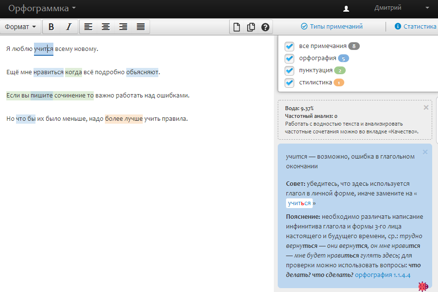438x292 pixels.
Task: Open the Формат dropdown
Action: (x=20, y=27)
